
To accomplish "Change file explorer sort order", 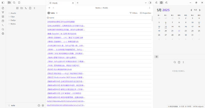I will tap(26, 8).
